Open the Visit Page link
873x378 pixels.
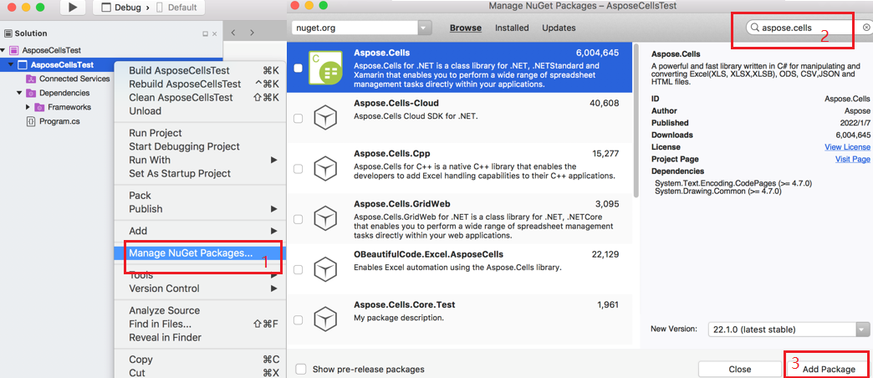[x=852, y=159]
